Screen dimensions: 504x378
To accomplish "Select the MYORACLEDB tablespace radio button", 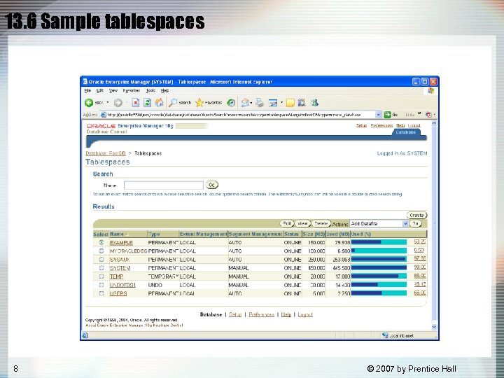I will [x=101, y=251].
